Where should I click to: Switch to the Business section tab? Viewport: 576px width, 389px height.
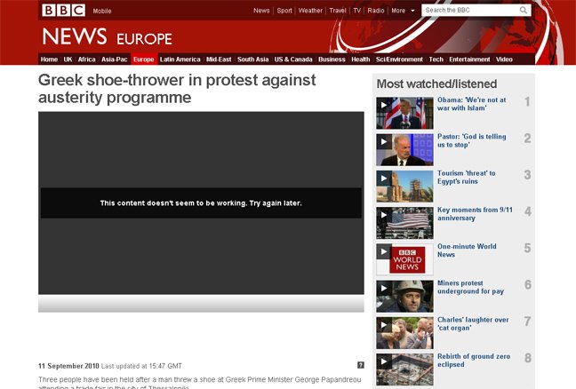[332, 60]
